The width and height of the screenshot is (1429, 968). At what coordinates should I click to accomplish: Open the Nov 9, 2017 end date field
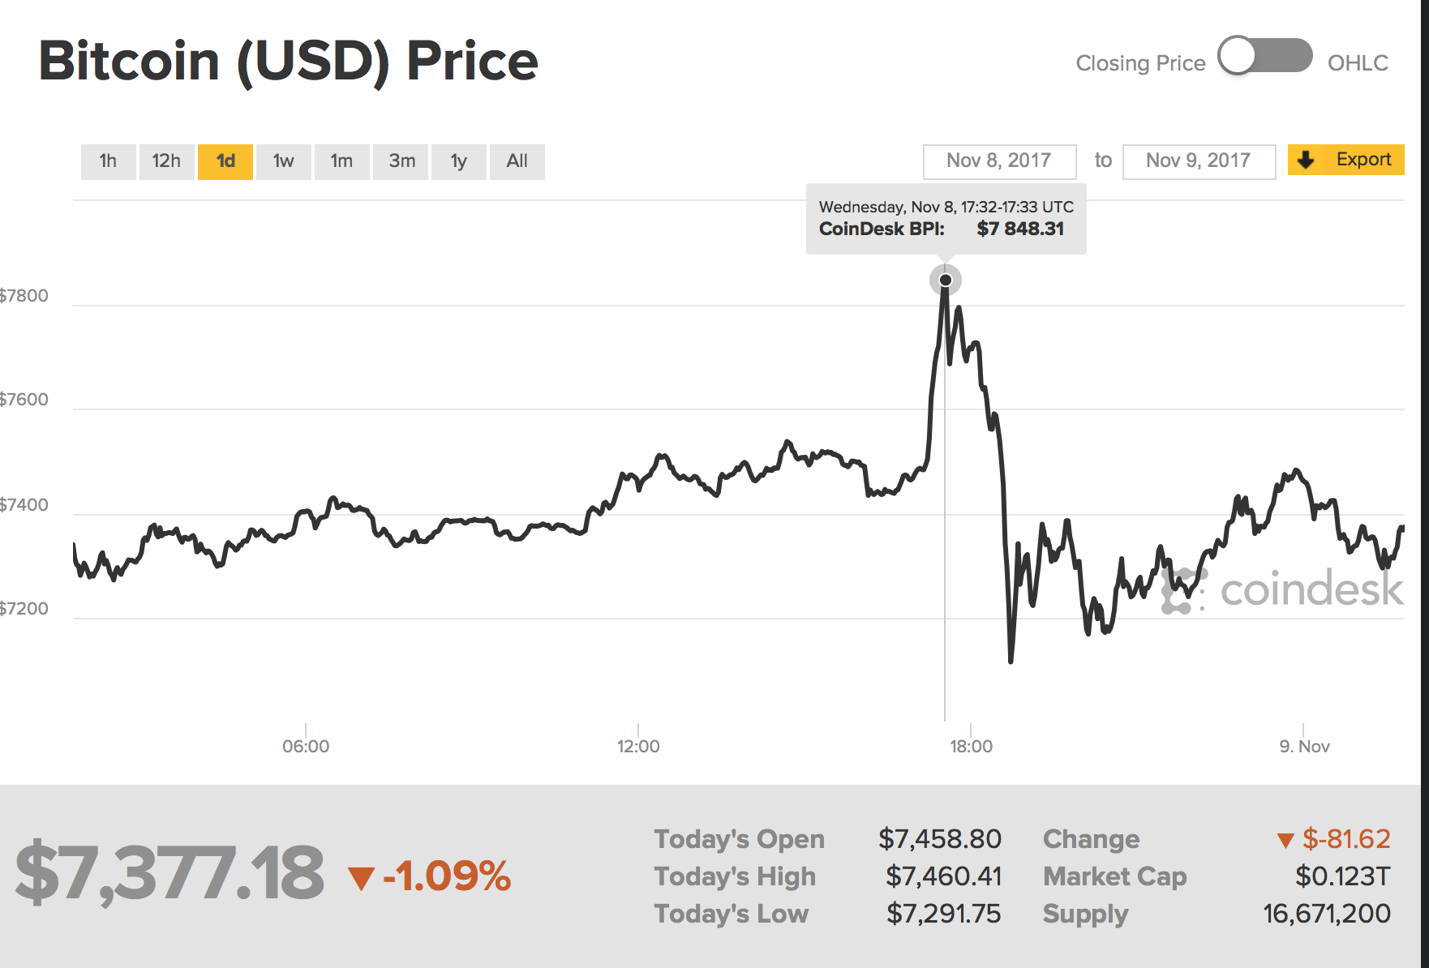[1198, 161]
